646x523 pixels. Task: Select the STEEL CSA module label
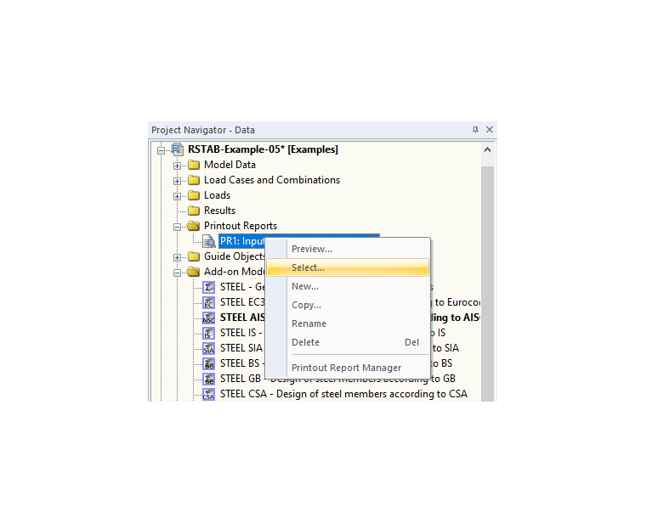343,394
